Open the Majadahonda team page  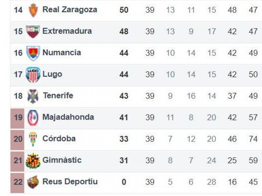(x=68, y=117)
